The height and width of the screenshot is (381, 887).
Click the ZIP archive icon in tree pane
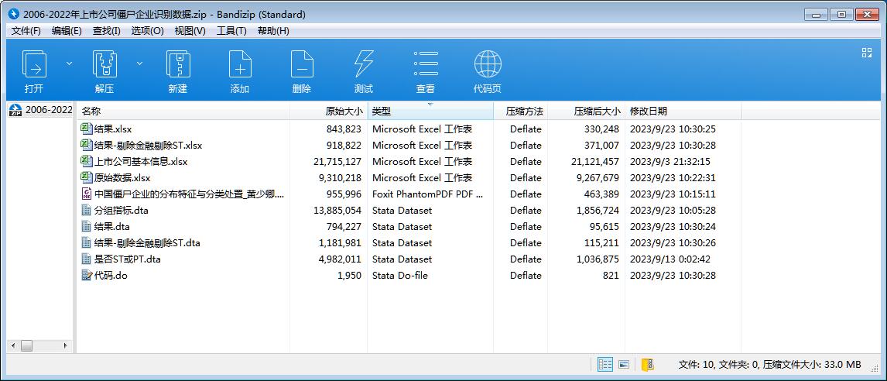point(15,110)
